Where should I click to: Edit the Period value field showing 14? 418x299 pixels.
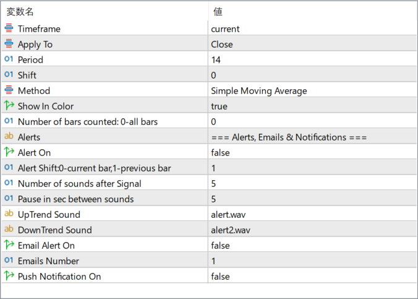click(x=312, y=60)
